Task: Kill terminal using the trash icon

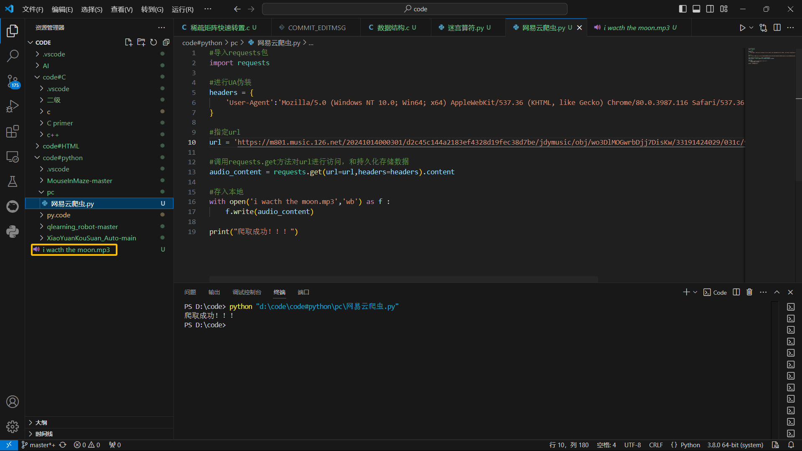Action: pyautogui.click(x=749, y=292)
